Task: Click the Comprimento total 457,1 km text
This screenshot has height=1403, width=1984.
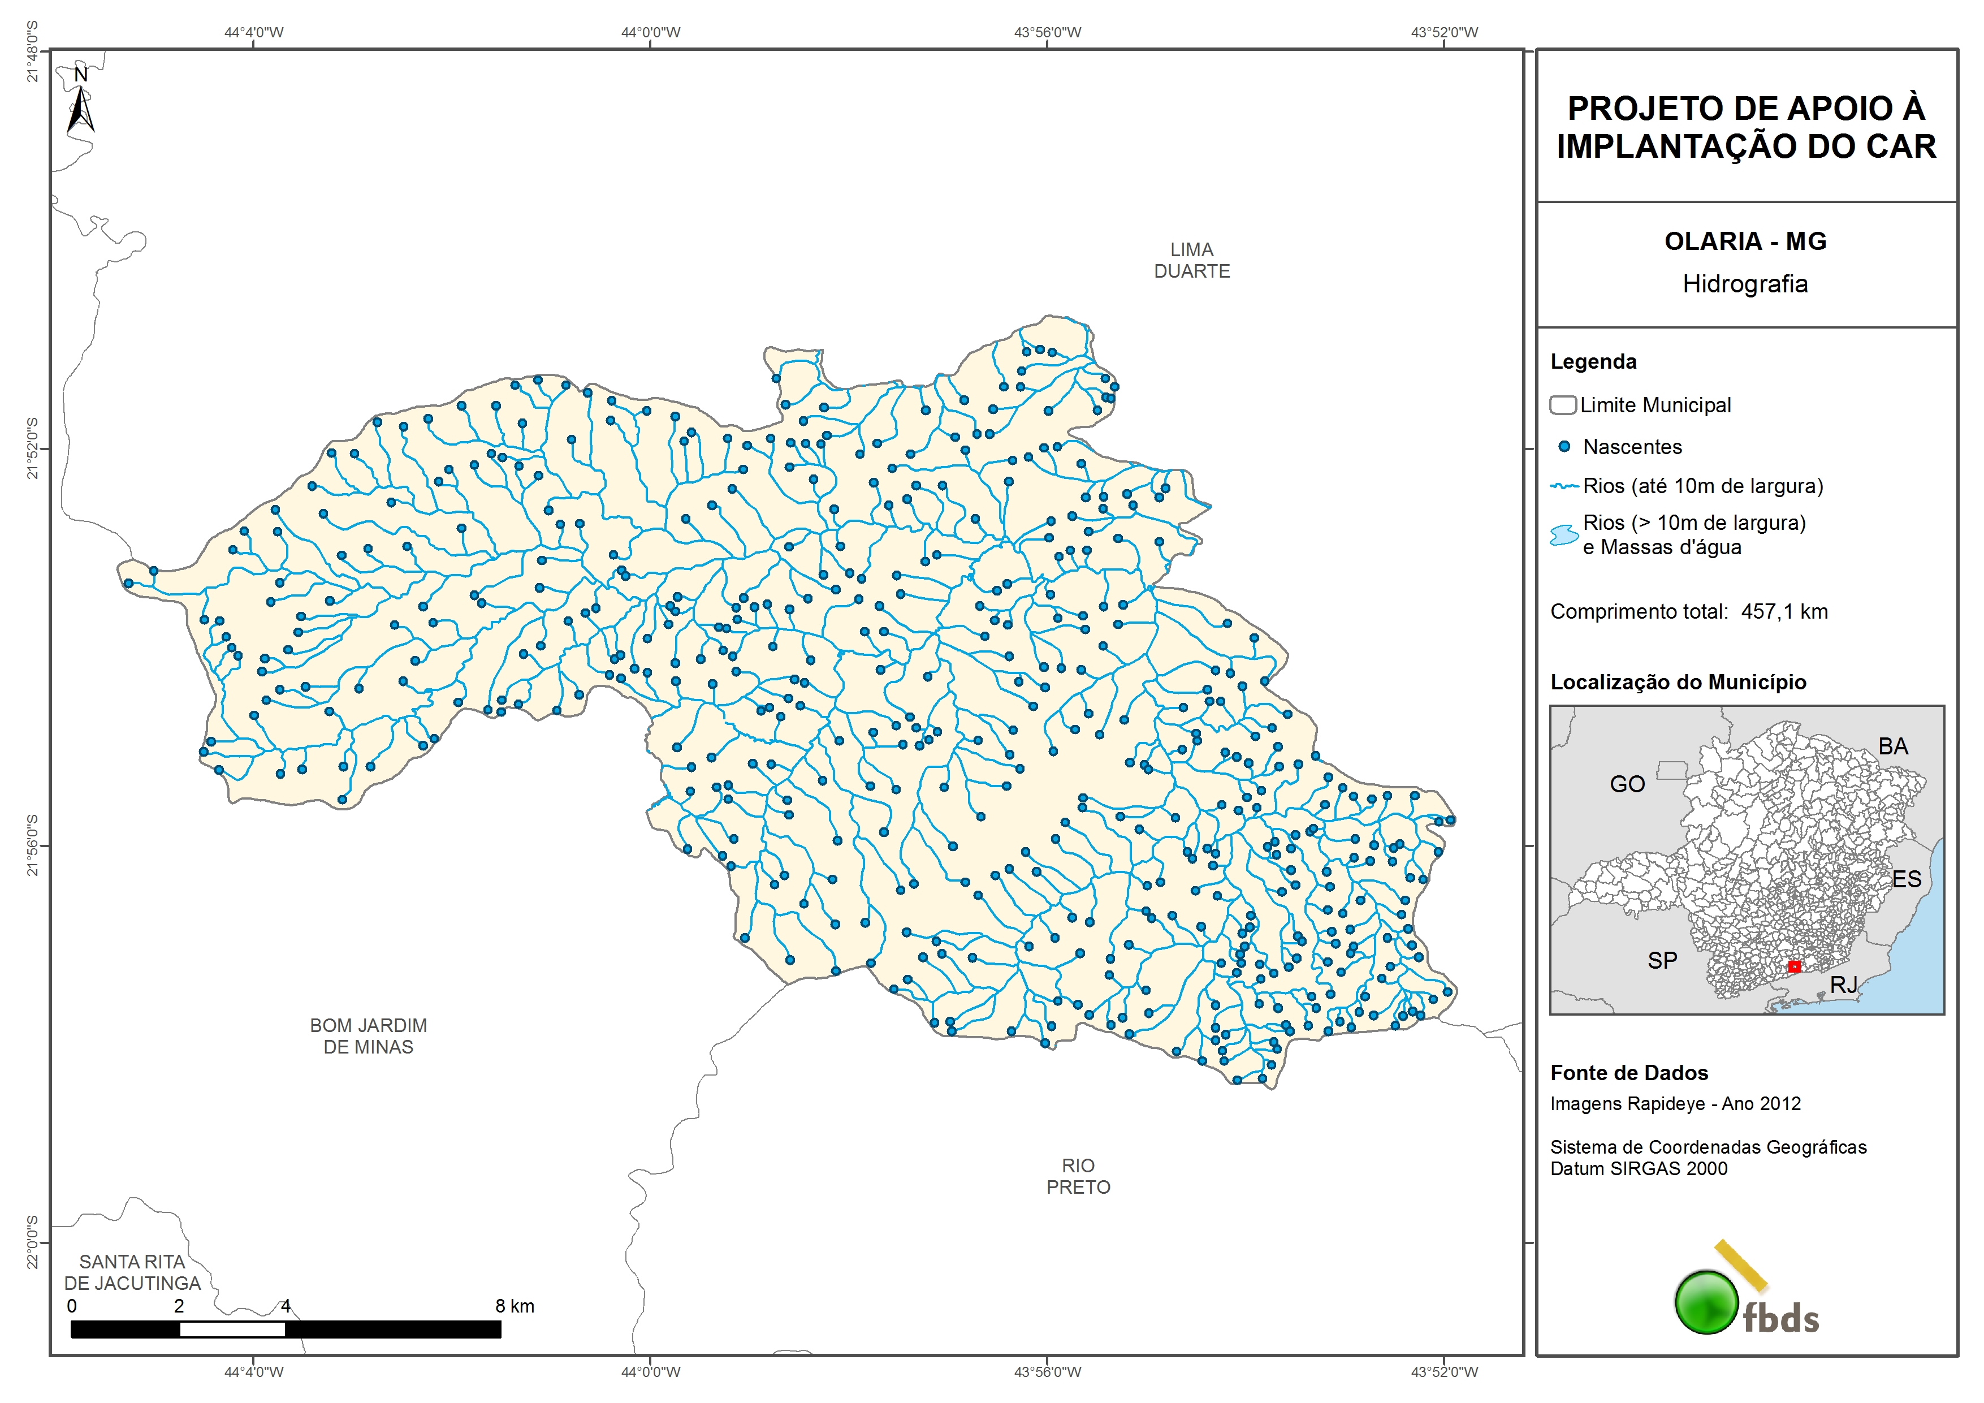Action: [1688, 612]
